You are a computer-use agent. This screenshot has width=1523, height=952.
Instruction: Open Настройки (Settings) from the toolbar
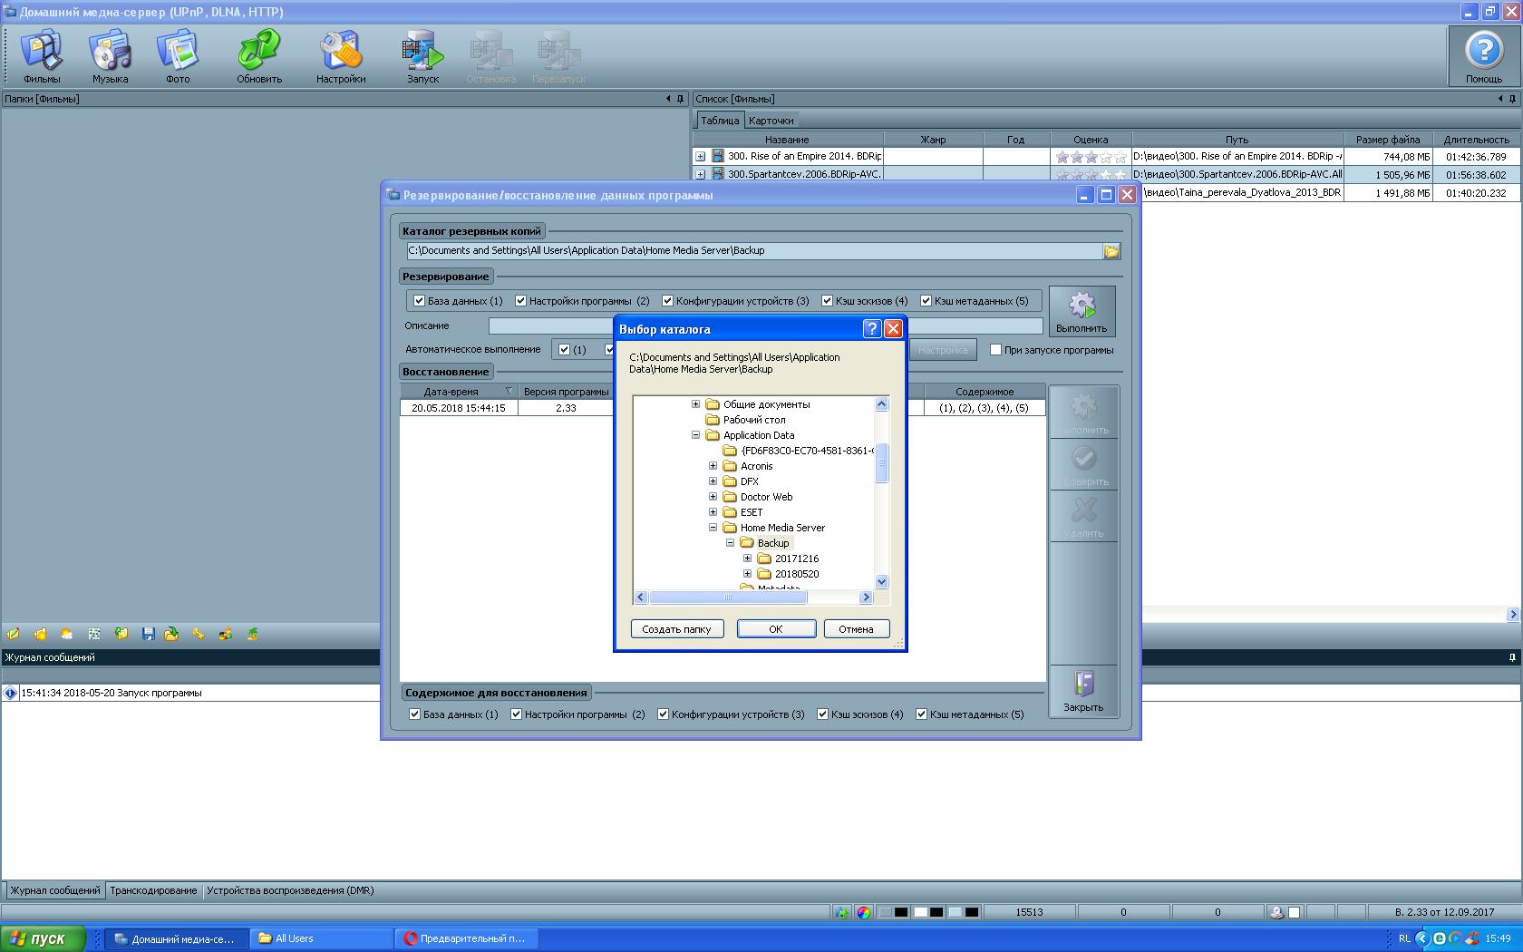[x=341, y=56]
